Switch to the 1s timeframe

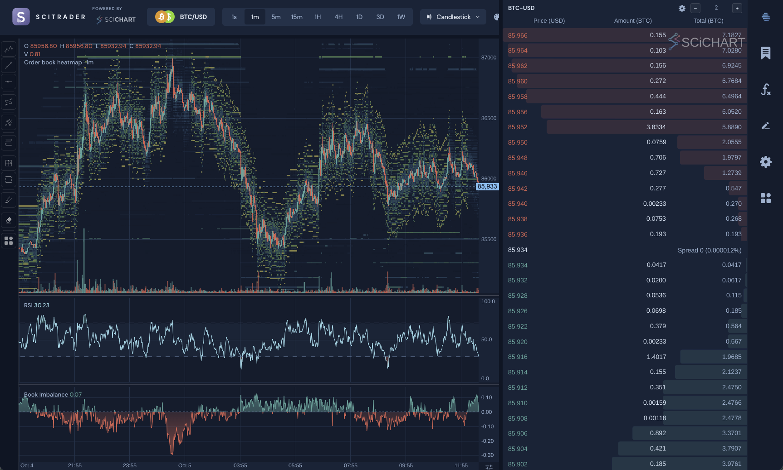tap(234, 17)
